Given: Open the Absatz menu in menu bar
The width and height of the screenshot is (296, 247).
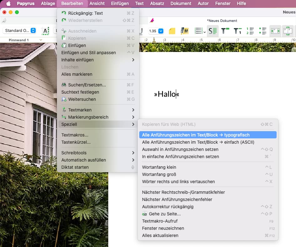Looking at the screenshot, I should tap(157, 3).
